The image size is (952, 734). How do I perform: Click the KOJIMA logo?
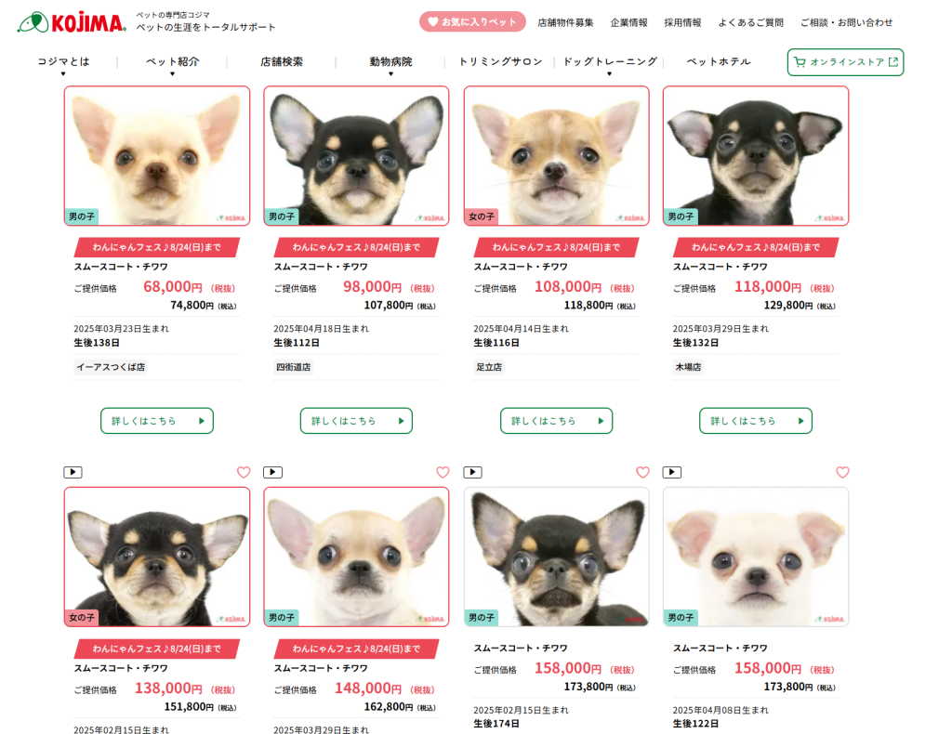(72, 22)
